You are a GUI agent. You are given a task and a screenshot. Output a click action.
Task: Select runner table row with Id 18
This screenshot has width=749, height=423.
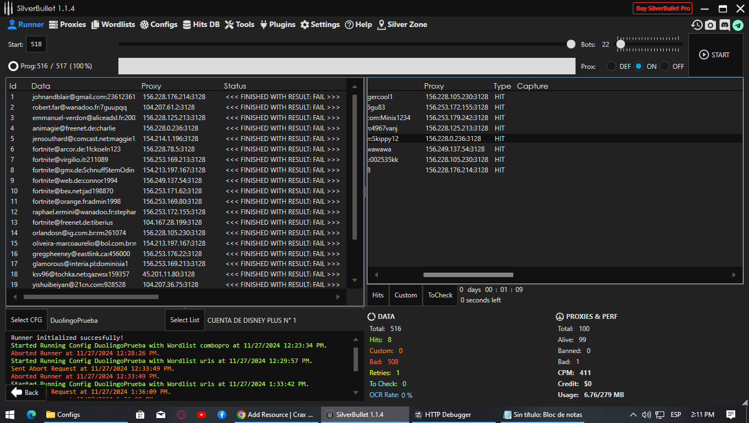[x=177, y=274]
